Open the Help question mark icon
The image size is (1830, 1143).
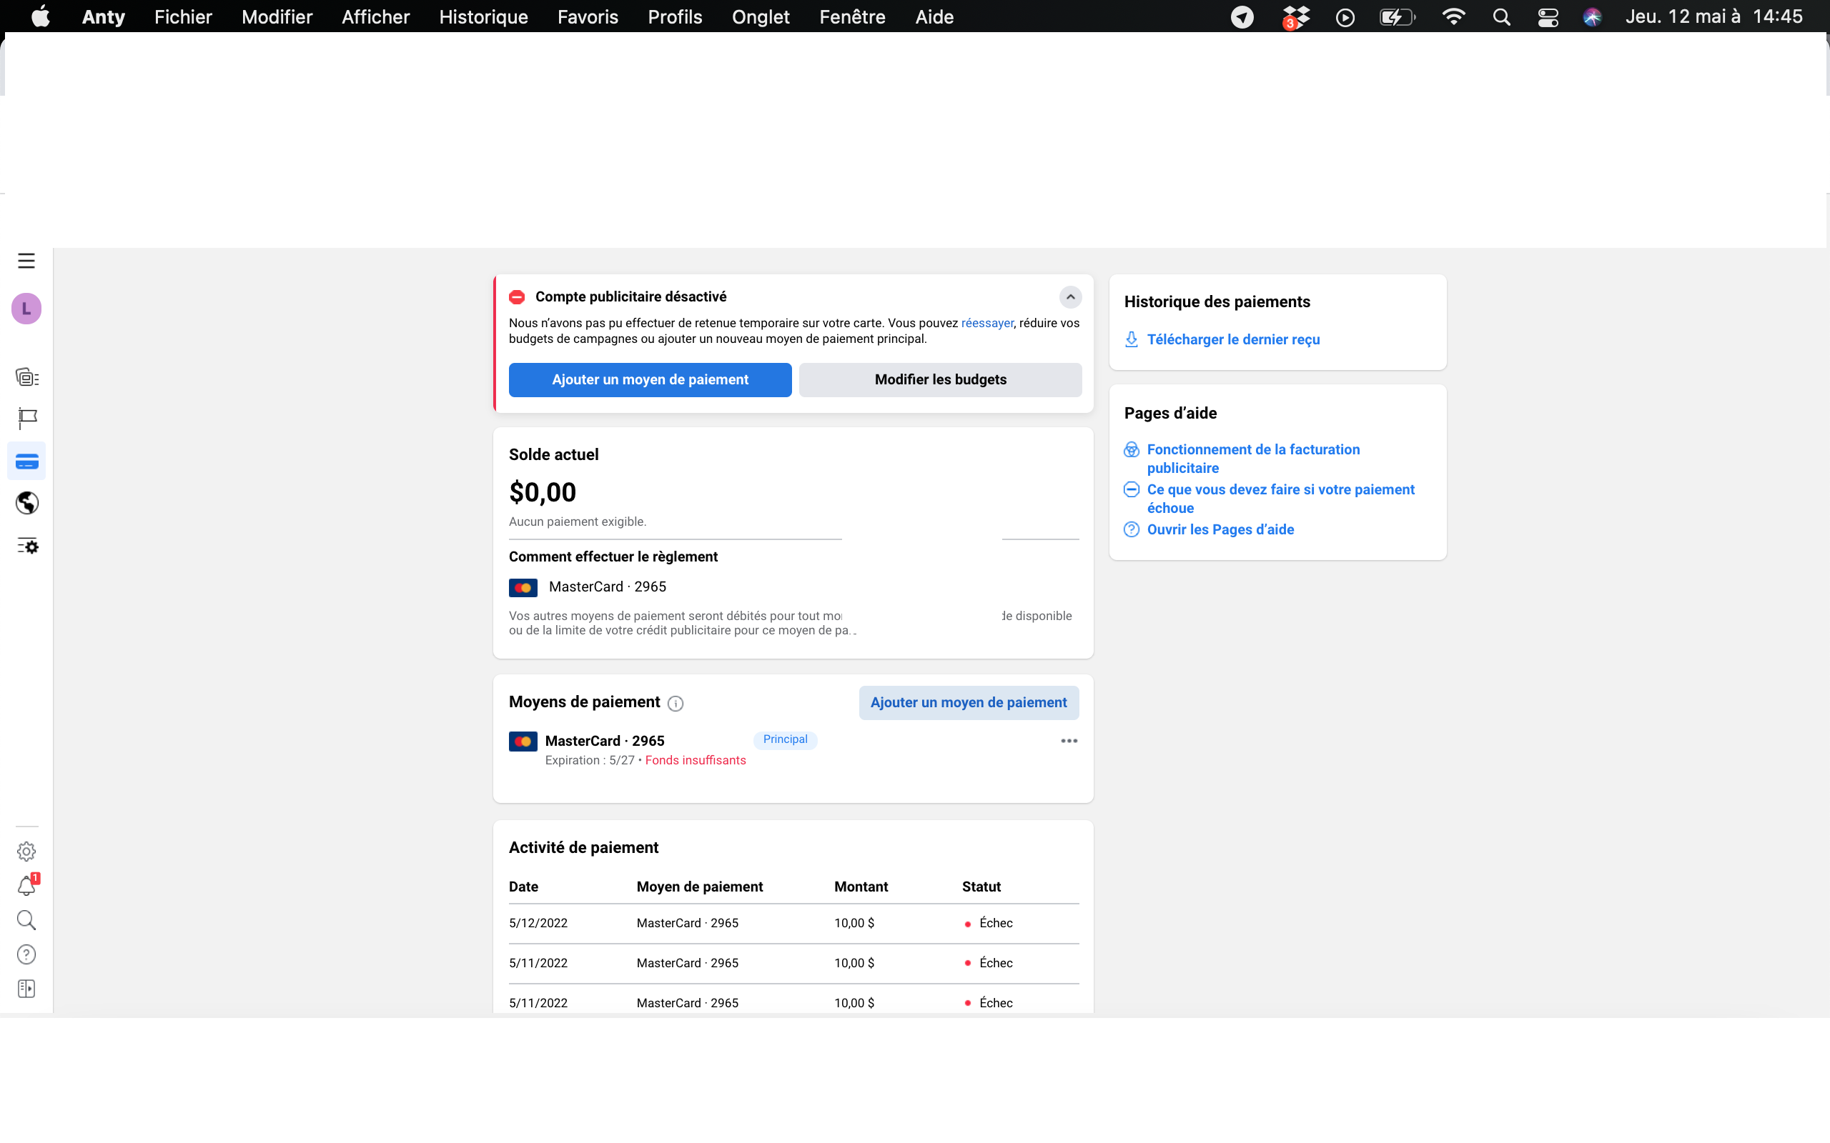coord(26,955)
